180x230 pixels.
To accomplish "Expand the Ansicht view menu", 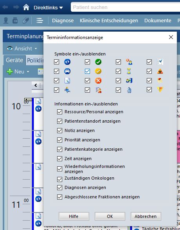I will click(x=22, y=48).
